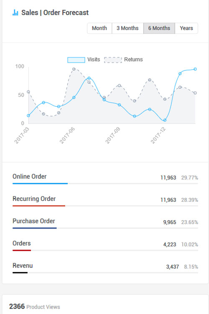The height and width of the screenshot is (314, 209).
Task: Toggle the Returns dashed legend swatch
Action: click(x=113, y=60)
